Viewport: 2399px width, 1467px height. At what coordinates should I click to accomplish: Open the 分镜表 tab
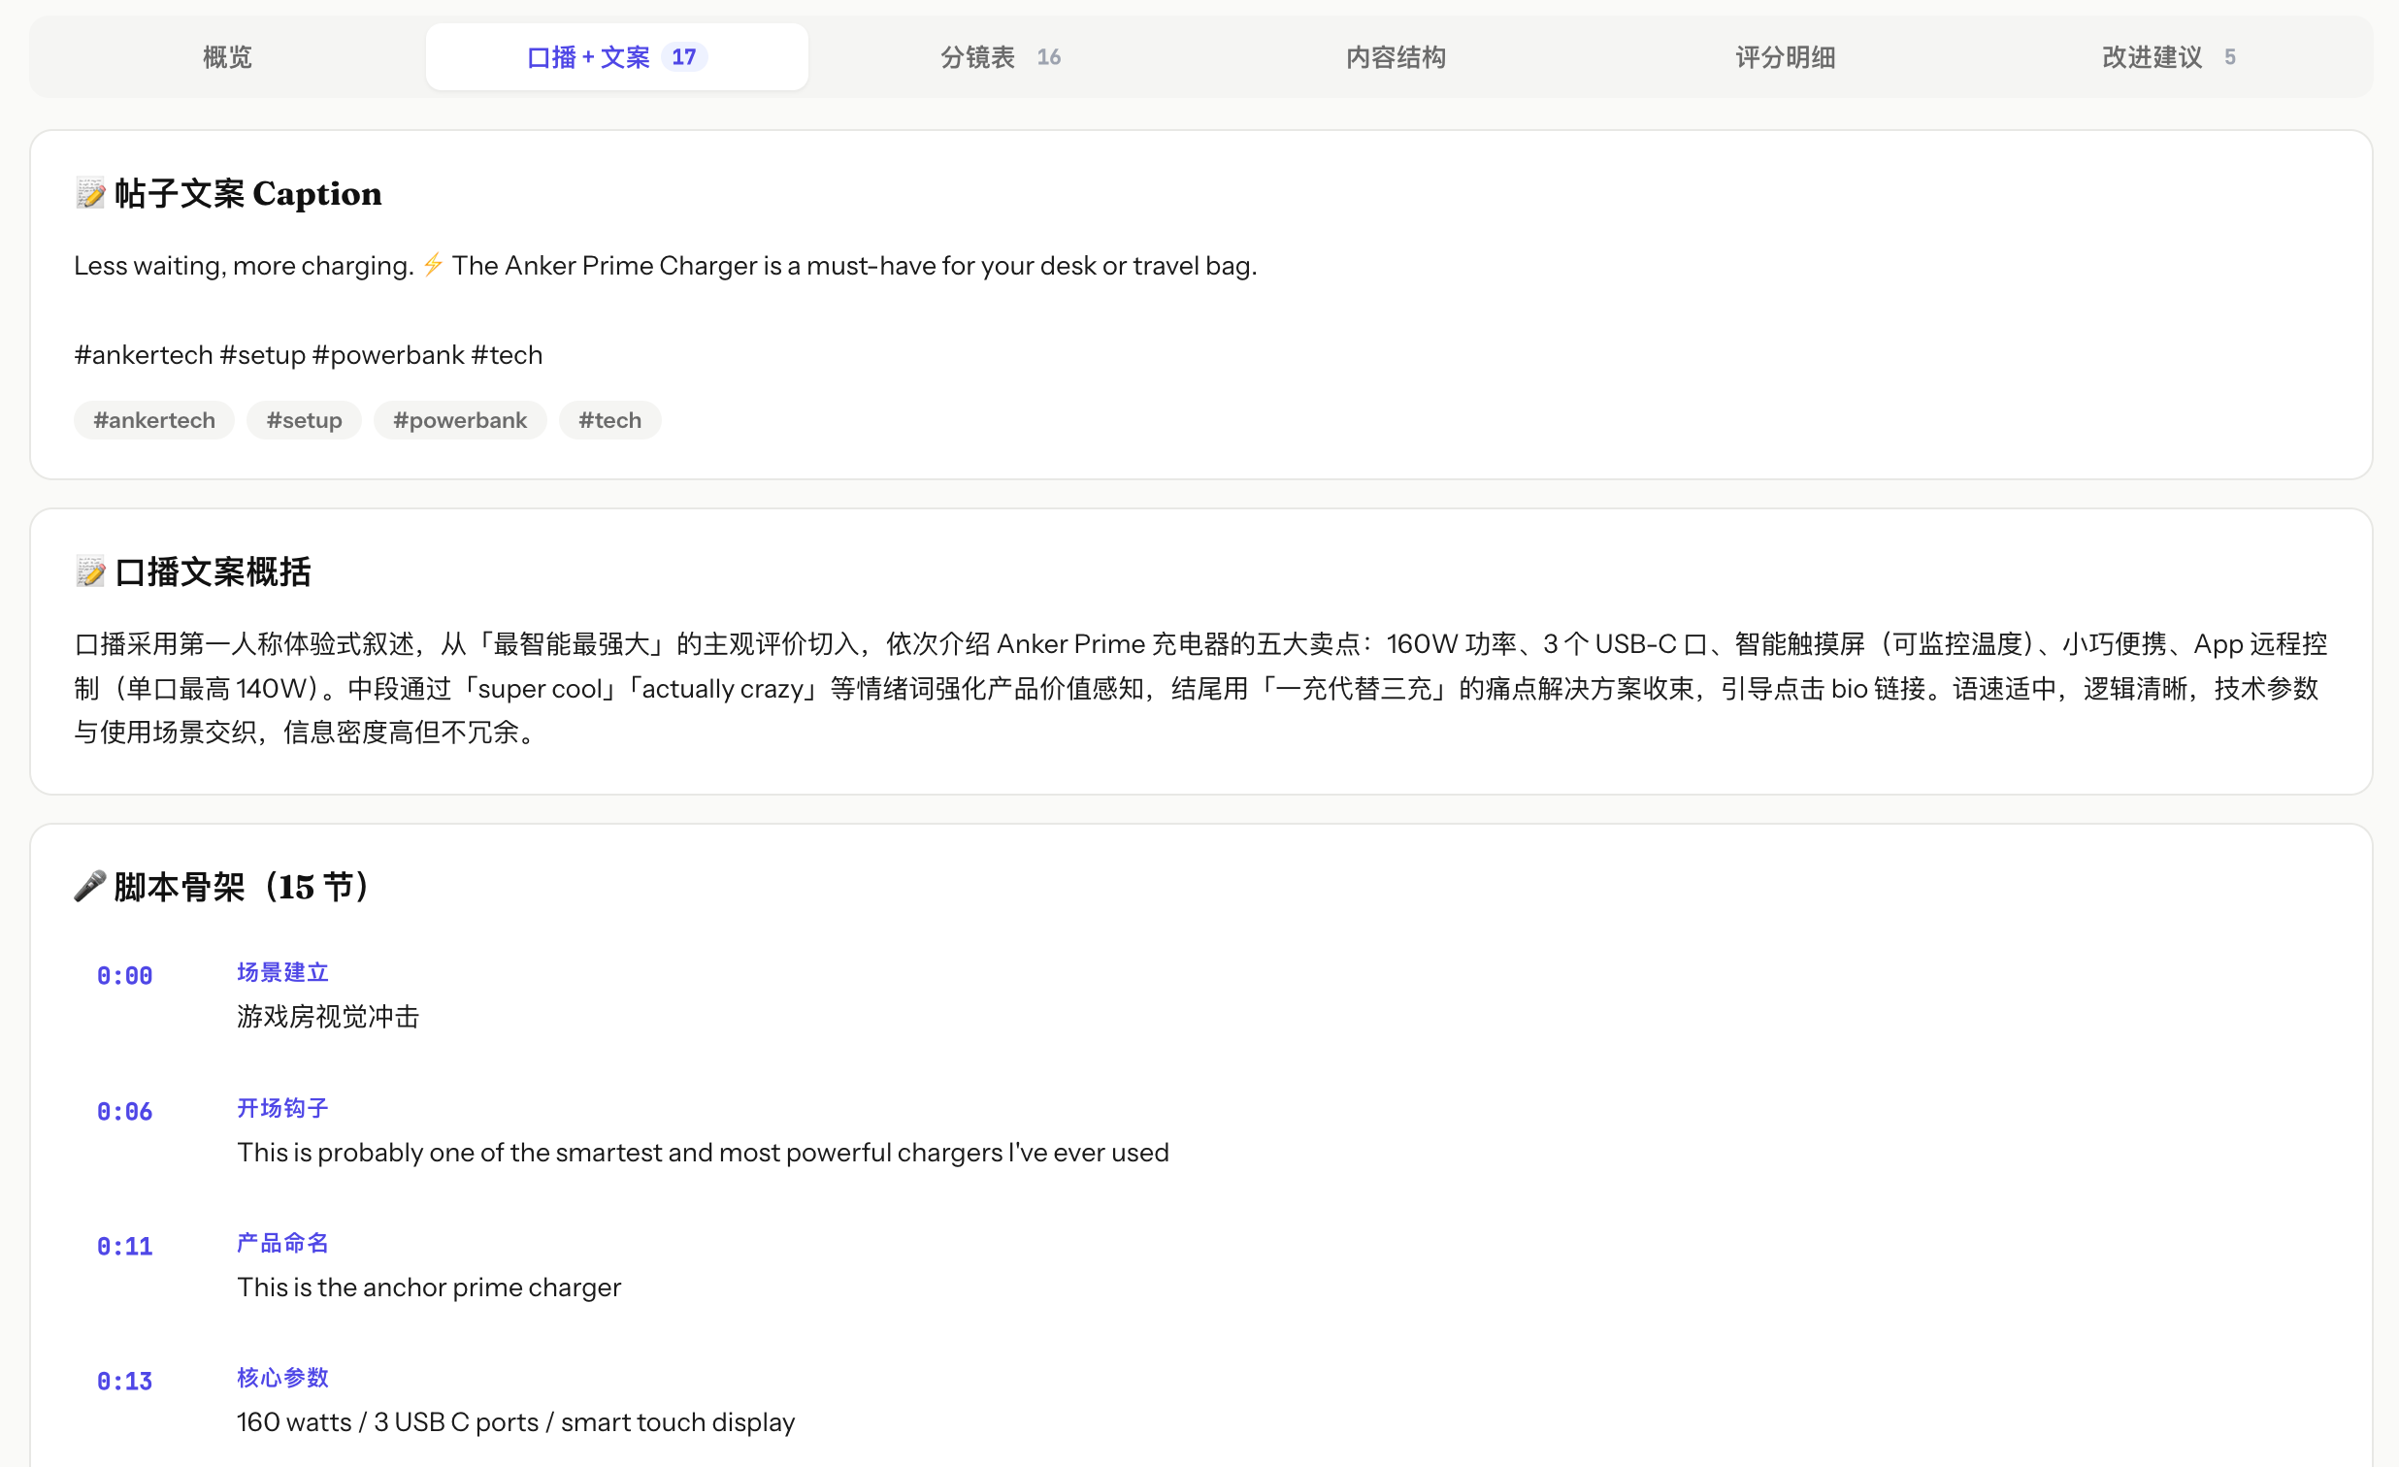(1001, 57)
